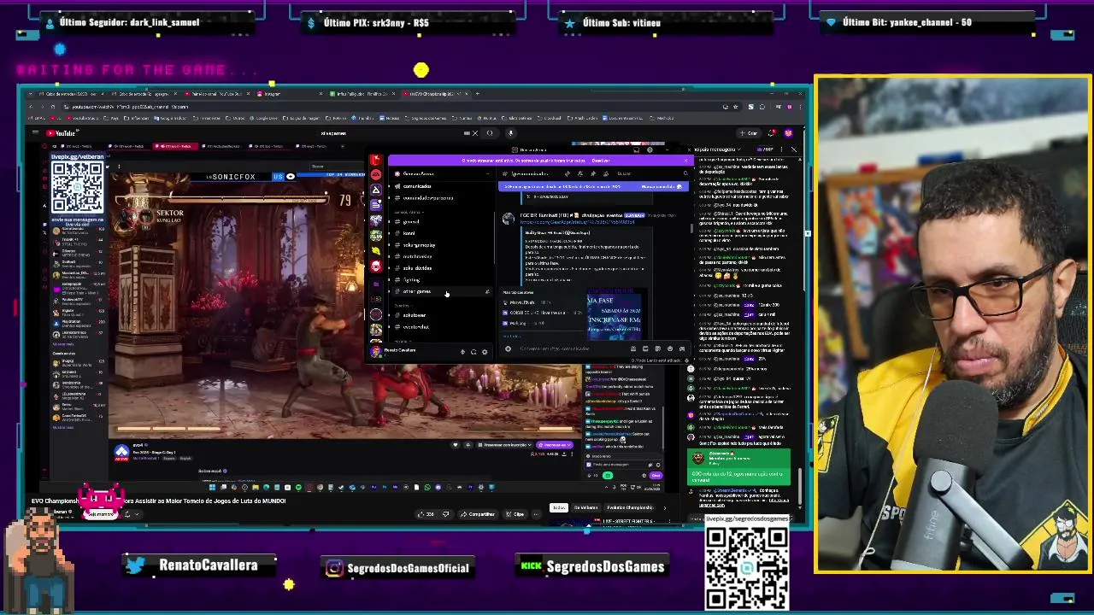Toggle the Discord member list icon

coord(606,173)
